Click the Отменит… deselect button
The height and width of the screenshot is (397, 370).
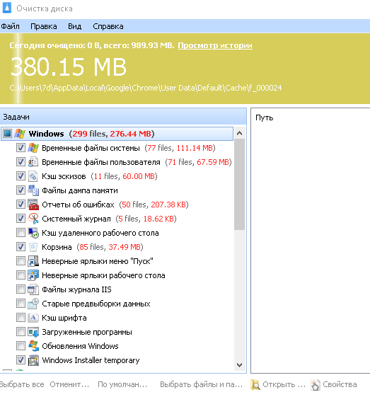(x=69, y=384)
